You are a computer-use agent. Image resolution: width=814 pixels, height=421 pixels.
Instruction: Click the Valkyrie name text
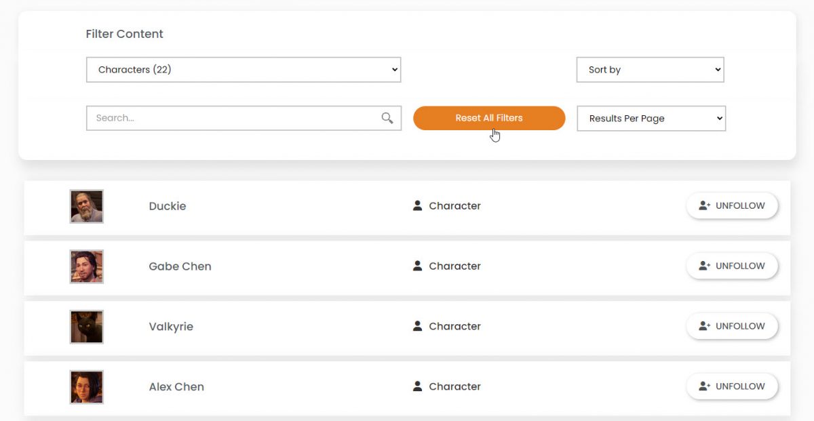tap(171, 327)
